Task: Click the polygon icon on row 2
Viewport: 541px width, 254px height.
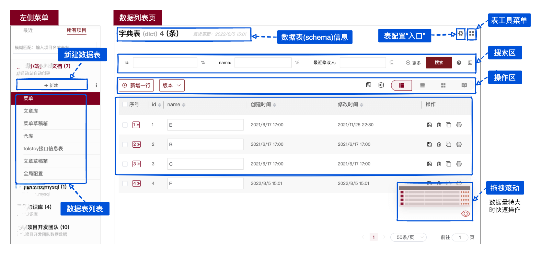Action: click(x=459, y=144)
